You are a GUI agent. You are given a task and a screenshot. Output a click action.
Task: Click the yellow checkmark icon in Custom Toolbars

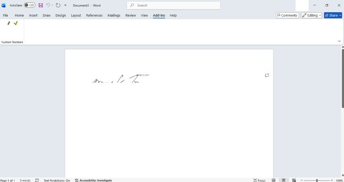[x=15, y=23]
